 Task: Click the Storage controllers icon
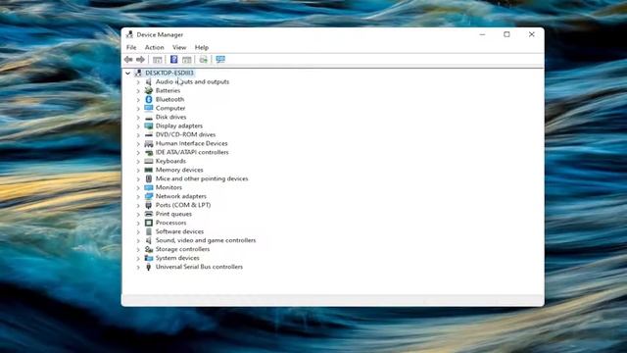click(148, 249)
